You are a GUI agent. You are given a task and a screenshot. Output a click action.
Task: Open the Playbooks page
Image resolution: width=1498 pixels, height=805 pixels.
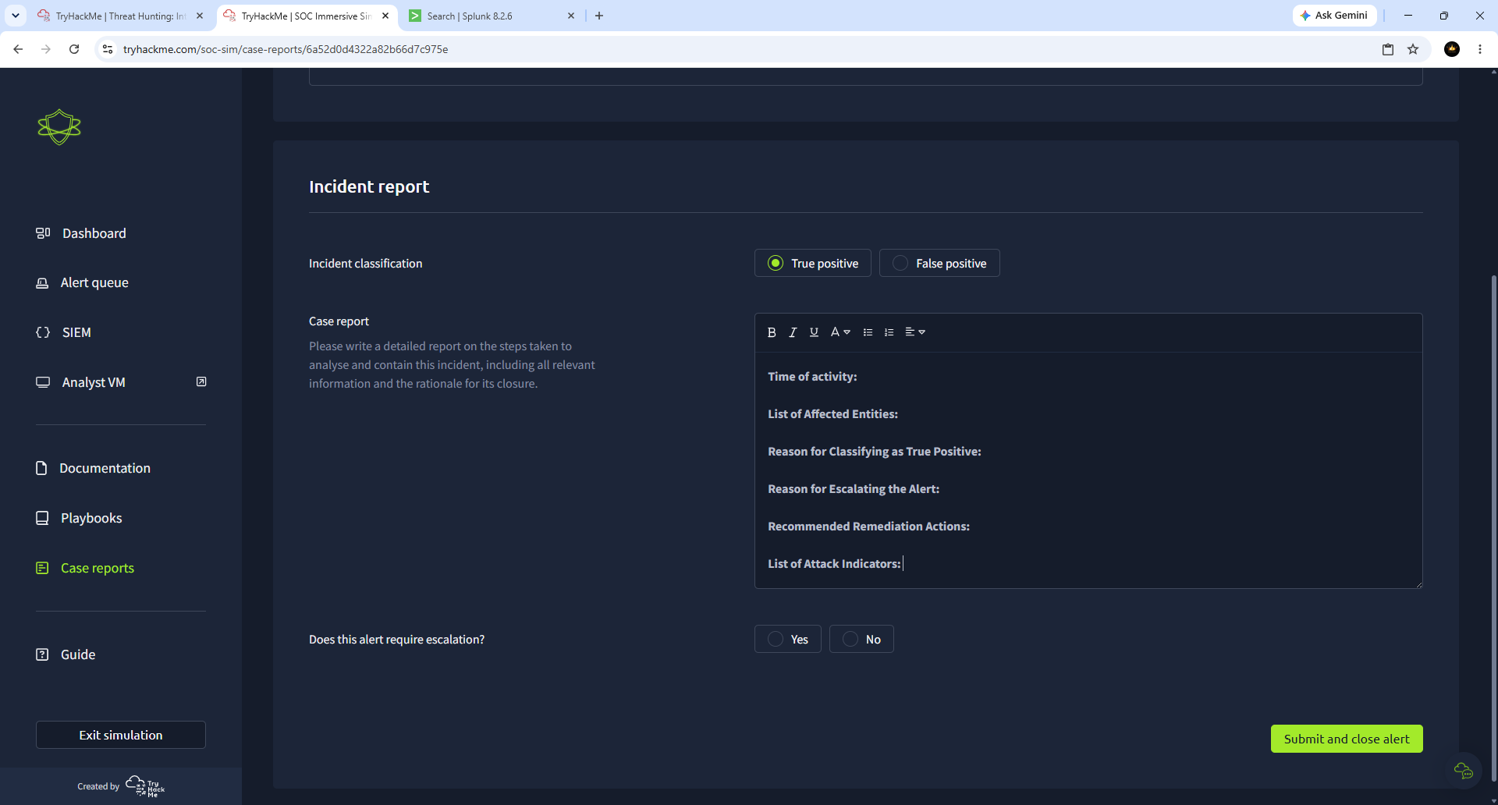click(x=79, y=518)
